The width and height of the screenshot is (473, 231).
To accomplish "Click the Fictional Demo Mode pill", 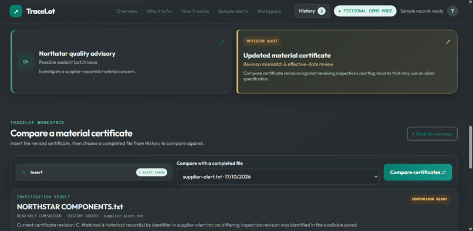I will coord(365,11).
